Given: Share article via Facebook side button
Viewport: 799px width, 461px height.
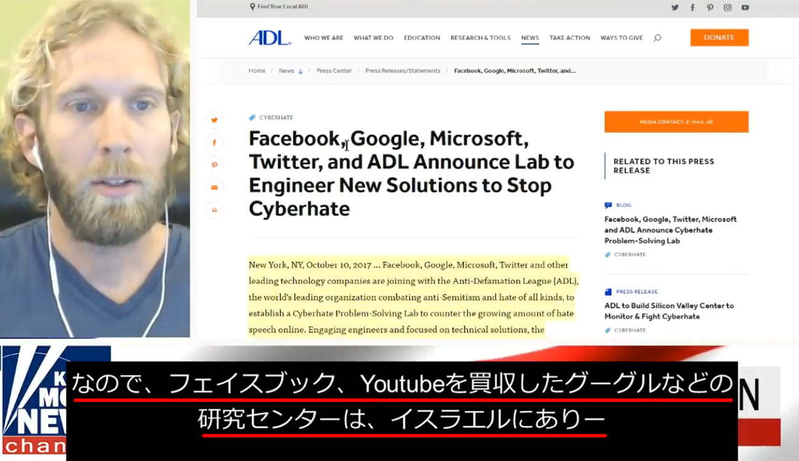Looking at the screenshot, I should (215, 143).
